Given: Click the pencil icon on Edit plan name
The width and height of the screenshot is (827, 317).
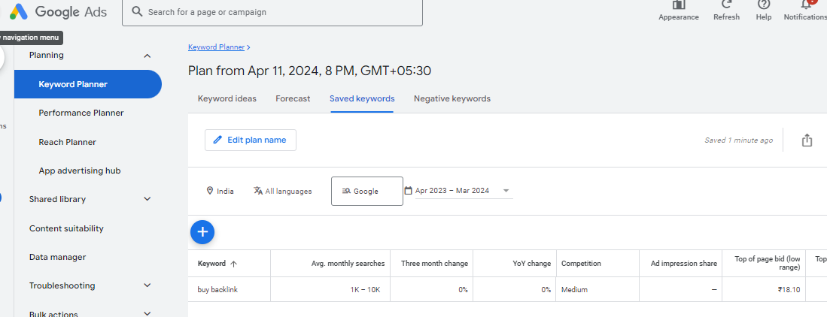Looking at the screenshot, I should point(217,140).
